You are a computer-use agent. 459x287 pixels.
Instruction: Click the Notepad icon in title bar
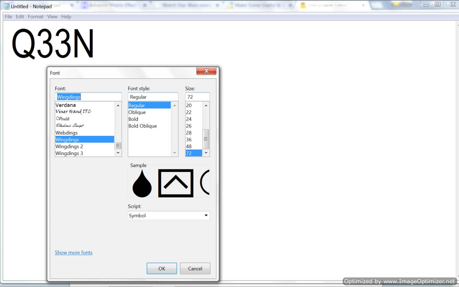tap(6, 6)
